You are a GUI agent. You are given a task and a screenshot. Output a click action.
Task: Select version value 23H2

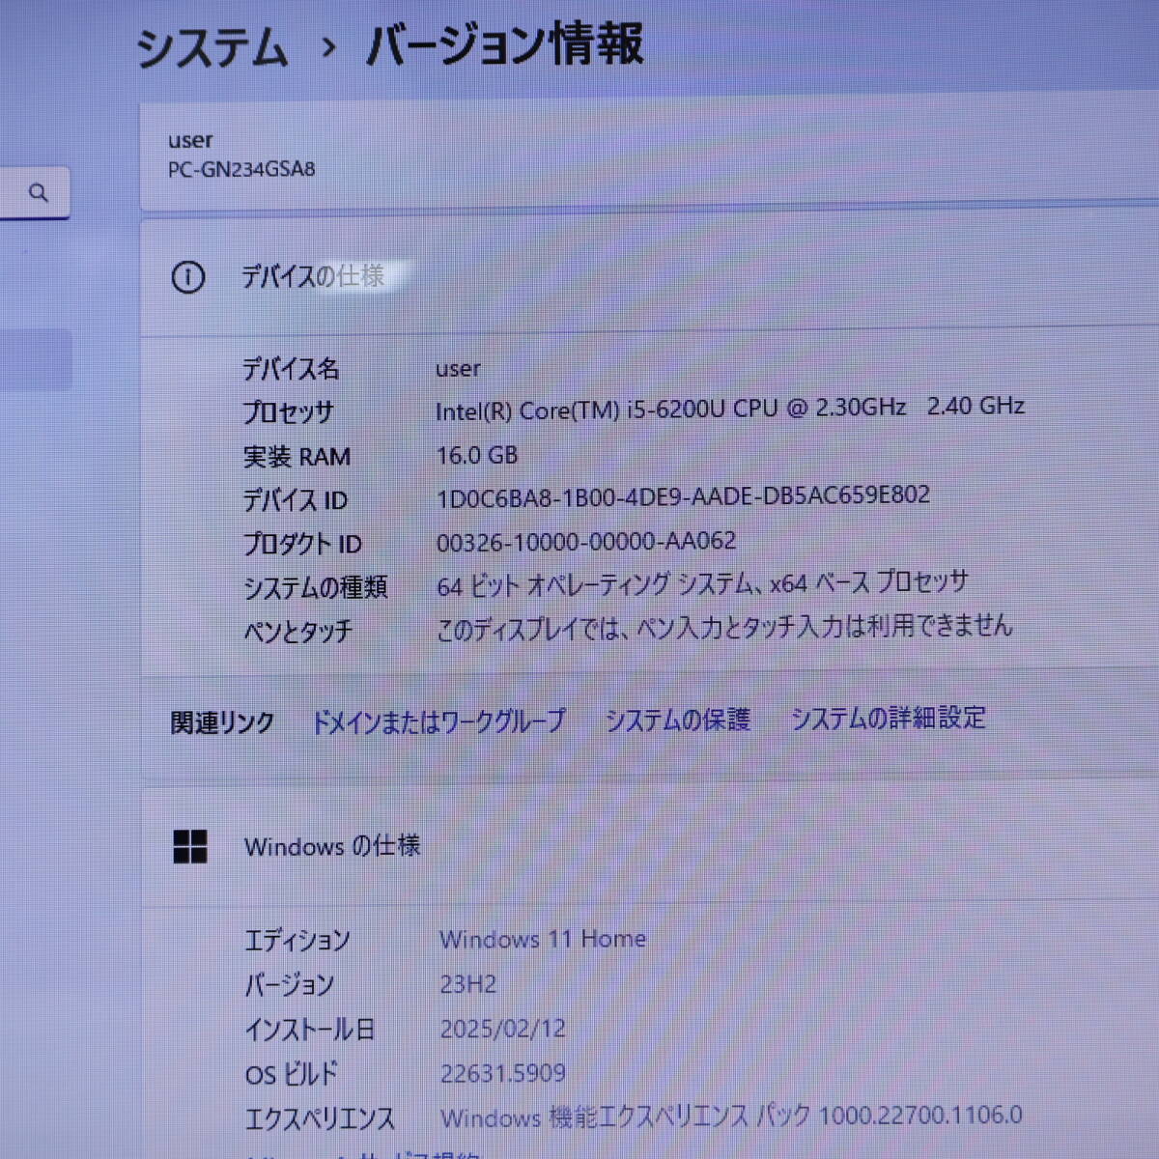[x=468, y=984]
